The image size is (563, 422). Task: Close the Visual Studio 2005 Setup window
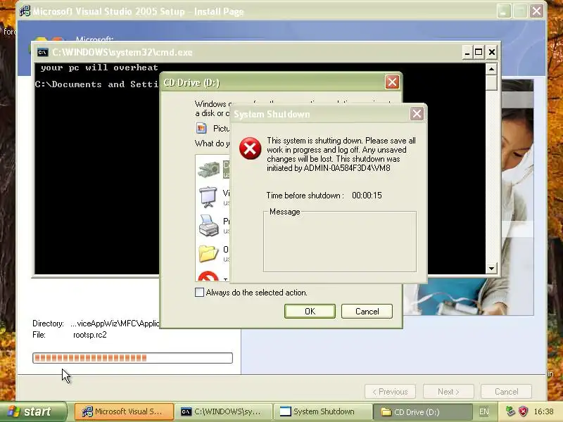536,11
